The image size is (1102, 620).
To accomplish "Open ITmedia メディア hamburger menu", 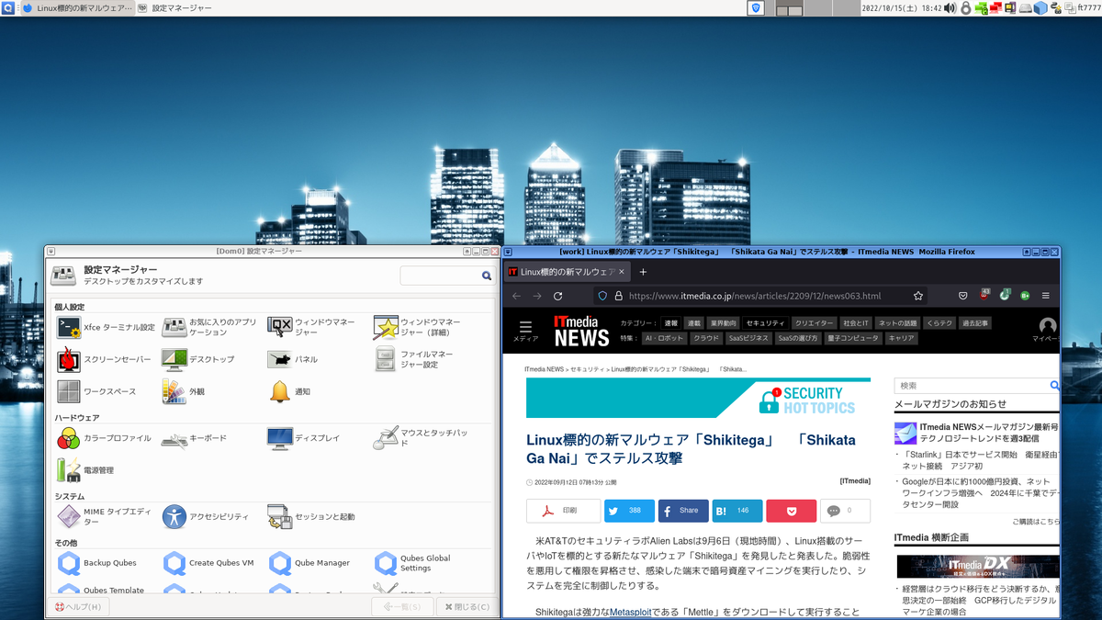I will 525,332.
